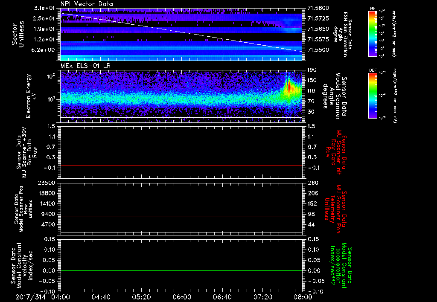This screenshot has height=302, width=437.
Task: Click the 08:00 end time label
Action: click(303, 296)
